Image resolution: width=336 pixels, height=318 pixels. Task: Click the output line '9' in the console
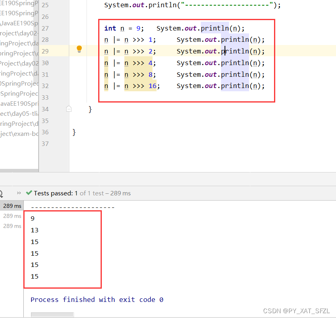[33, 218]
